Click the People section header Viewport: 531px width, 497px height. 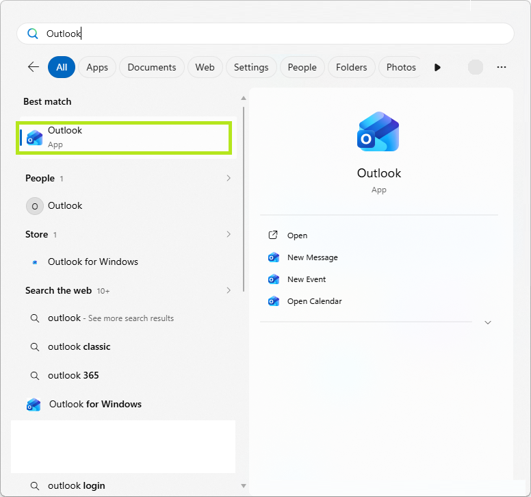point(40,178)
